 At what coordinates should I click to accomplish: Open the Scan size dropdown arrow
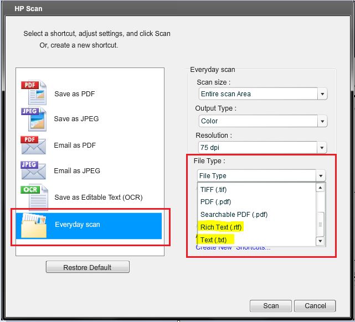[x=322, y=94]
